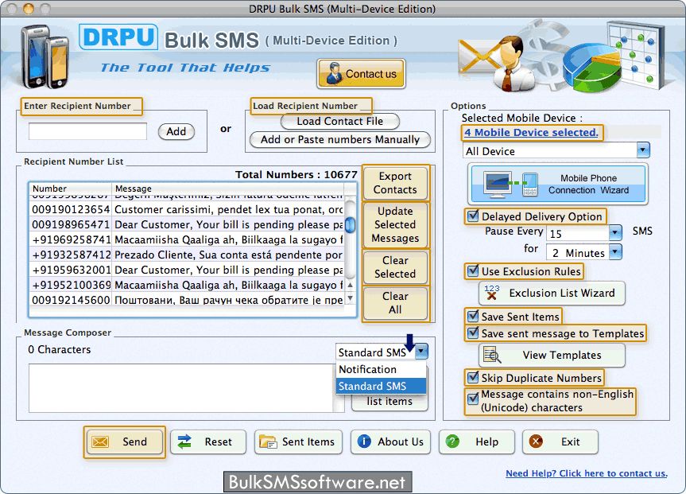The height and width of the screenshot is (494, 686).
Task: Click the Reset arrows icon
Action: (x=184, y=441)
